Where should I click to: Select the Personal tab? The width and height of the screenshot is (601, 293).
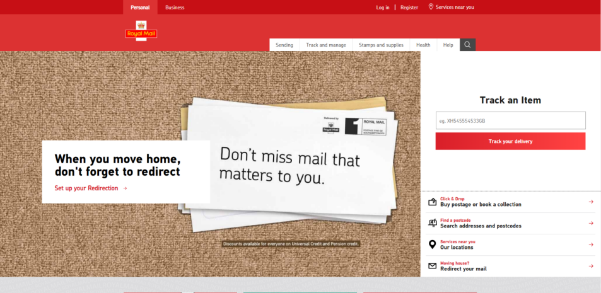(140, 8)
